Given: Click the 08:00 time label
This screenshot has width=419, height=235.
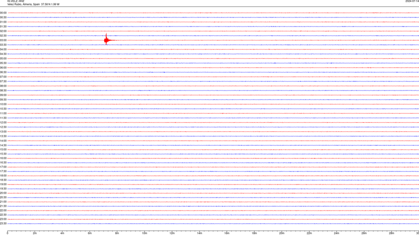Looking at the screenshot, I should (x=3, y=86).
